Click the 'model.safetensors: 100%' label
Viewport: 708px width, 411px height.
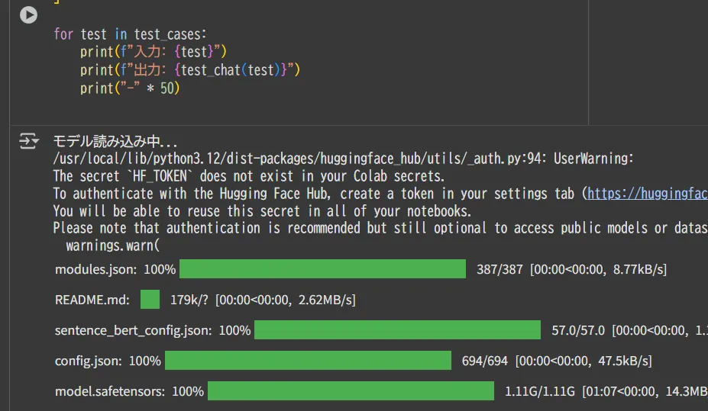129,391
